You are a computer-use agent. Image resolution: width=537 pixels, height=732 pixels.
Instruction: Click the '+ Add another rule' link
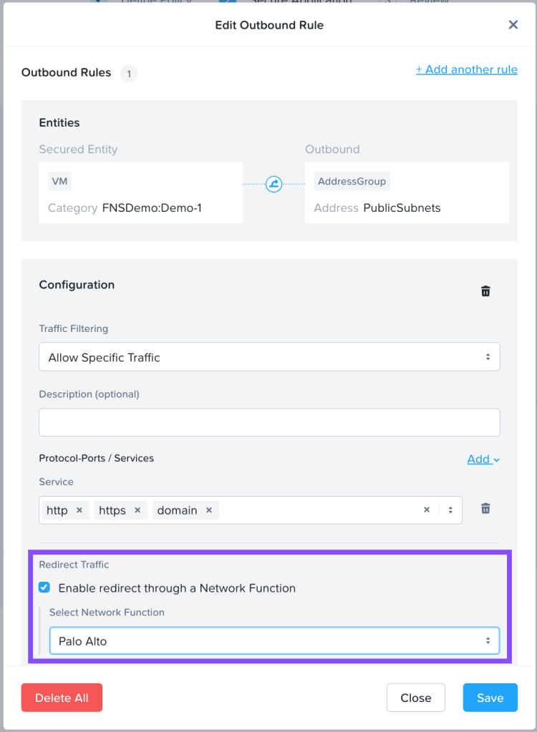coord(466,69)
